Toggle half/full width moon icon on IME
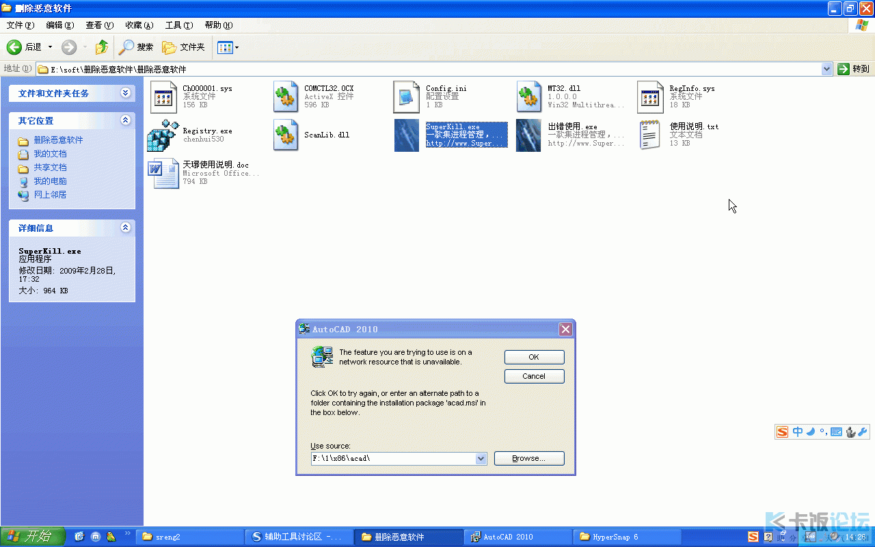 811,432
